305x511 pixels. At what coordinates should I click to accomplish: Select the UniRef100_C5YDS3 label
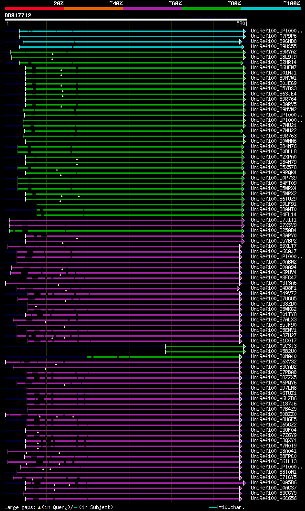274,89
